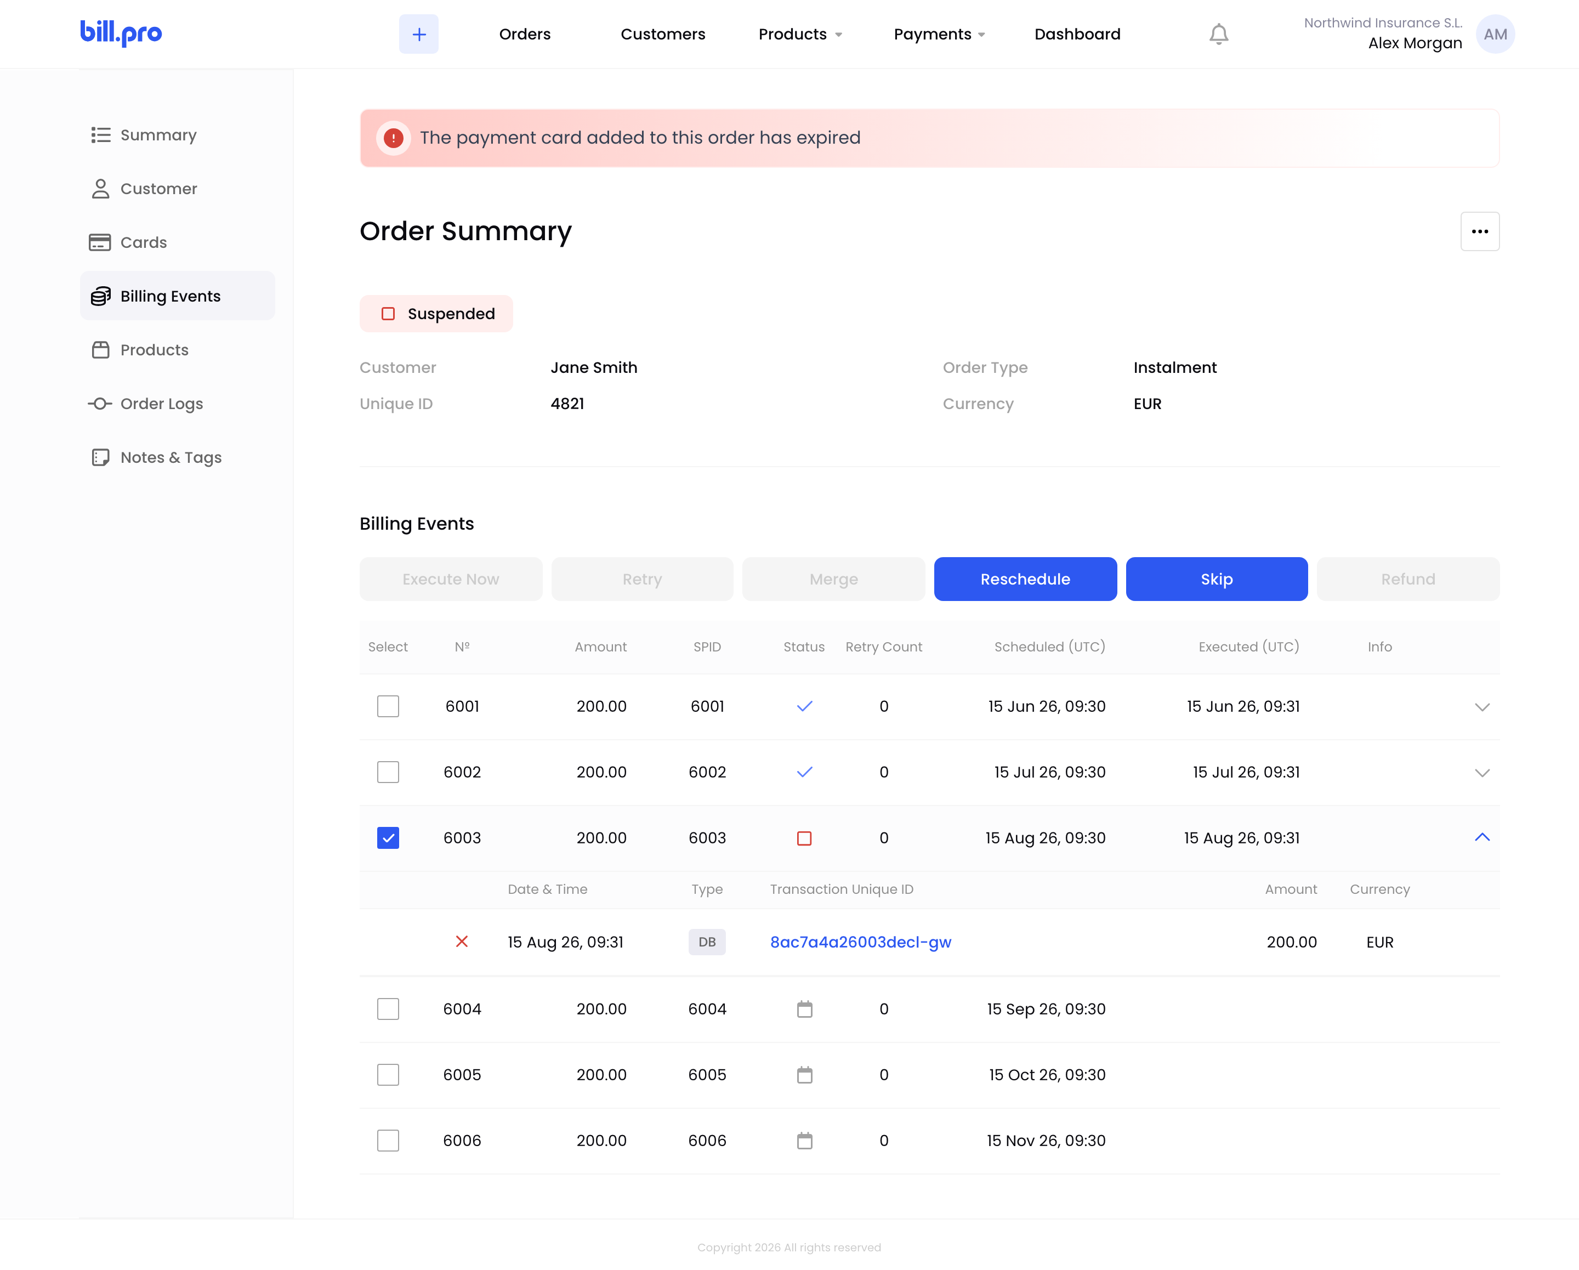This screenshot has width=1579, height=1270.
Task: Open the AM user avatar
Action: (1495, 33)
